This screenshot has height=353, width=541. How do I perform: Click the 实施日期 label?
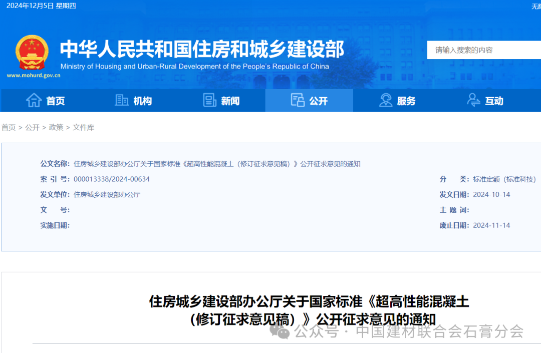(x=55, y=225)
